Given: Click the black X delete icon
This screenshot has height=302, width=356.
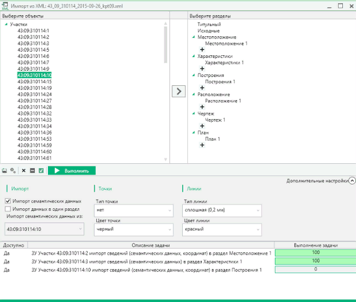Looking at the screenshot, I should pyautogui.click(x=23, y=171).
